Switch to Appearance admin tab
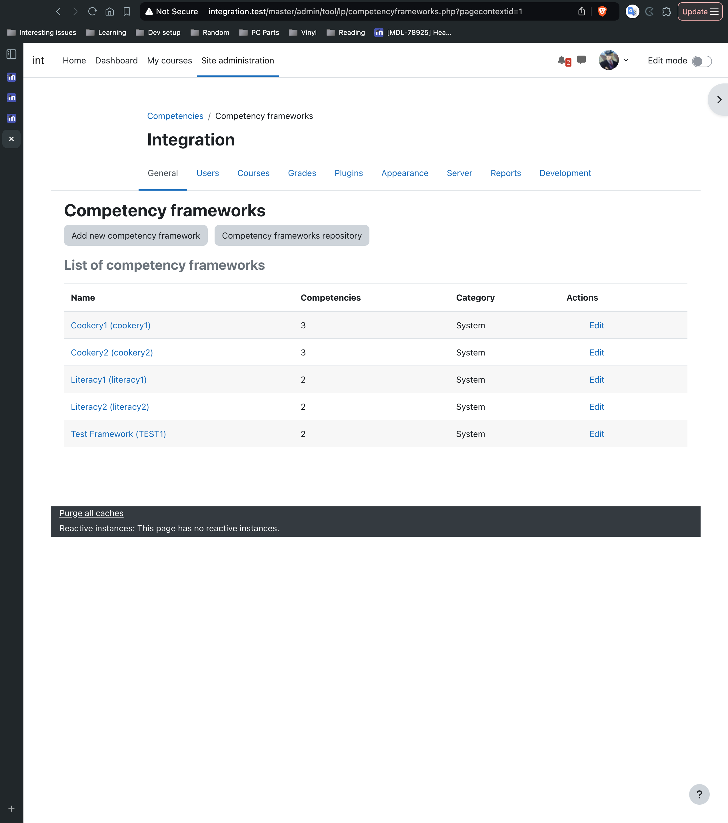Viewport: 728px width, 823px height. click(x=405, y=173)
